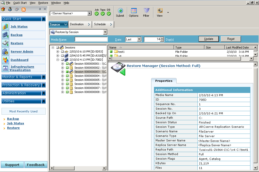This screenshot has width=259, height=172.
Task: Expand Session 0000000003 tree node
Action: tap(62, 72)
